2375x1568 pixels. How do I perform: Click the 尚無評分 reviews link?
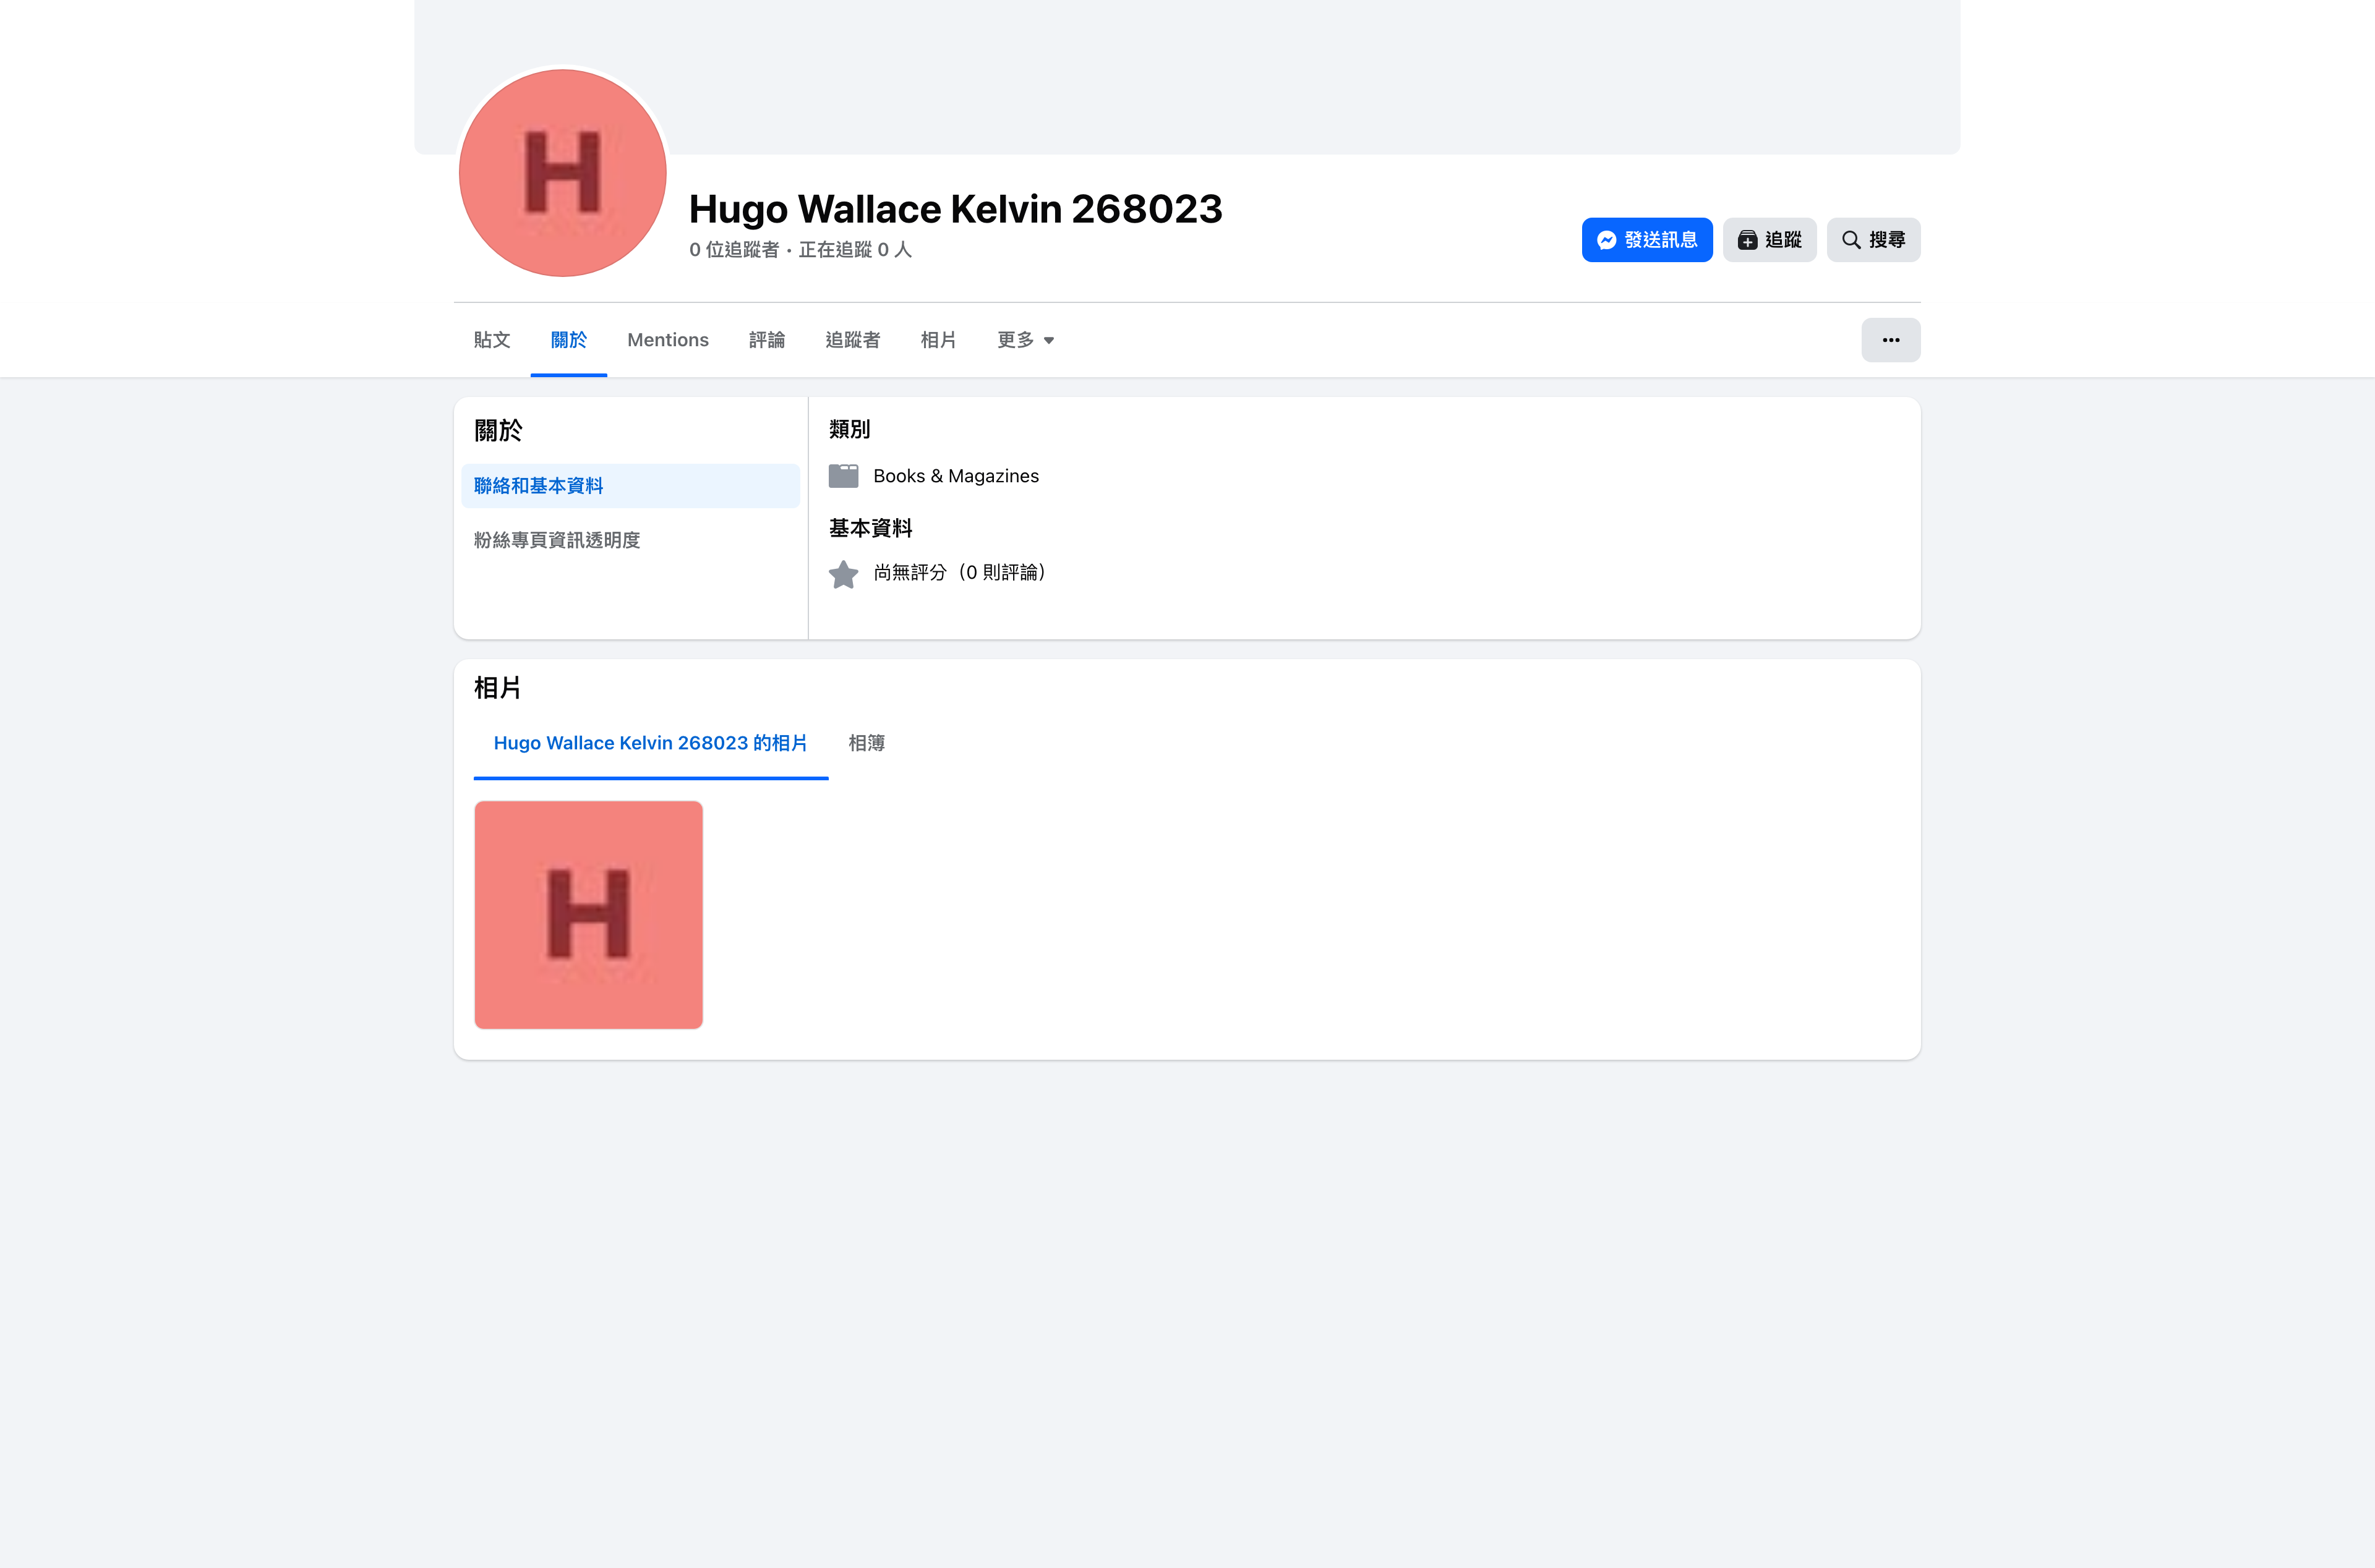pyautogui.click(x=959, y=572)
